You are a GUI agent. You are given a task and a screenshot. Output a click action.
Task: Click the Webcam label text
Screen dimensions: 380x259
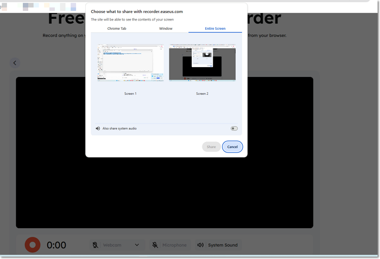coord(112,245)
